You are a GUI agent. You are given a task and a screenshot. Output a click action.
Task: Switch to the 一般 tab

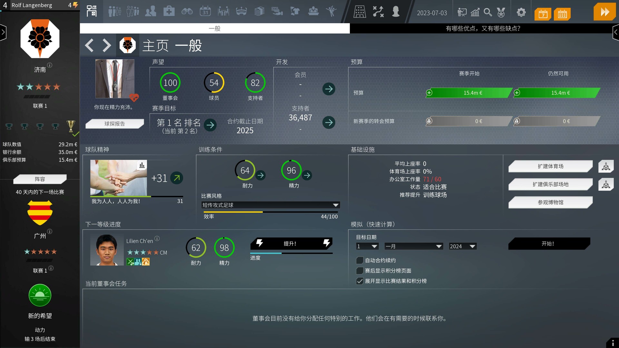[x=215, y=28]
